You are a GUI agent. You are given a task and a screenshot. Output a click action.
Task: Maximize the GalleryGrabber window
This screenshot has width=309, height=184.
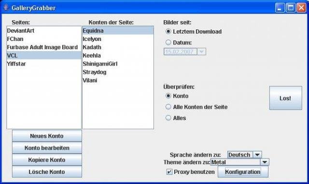click(291, 8)
